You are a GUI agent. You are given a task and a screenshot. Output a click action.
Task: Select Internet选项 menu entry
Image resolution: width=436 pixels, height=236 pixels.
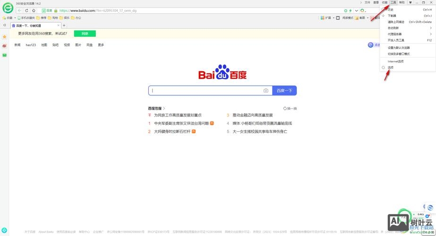408,61
